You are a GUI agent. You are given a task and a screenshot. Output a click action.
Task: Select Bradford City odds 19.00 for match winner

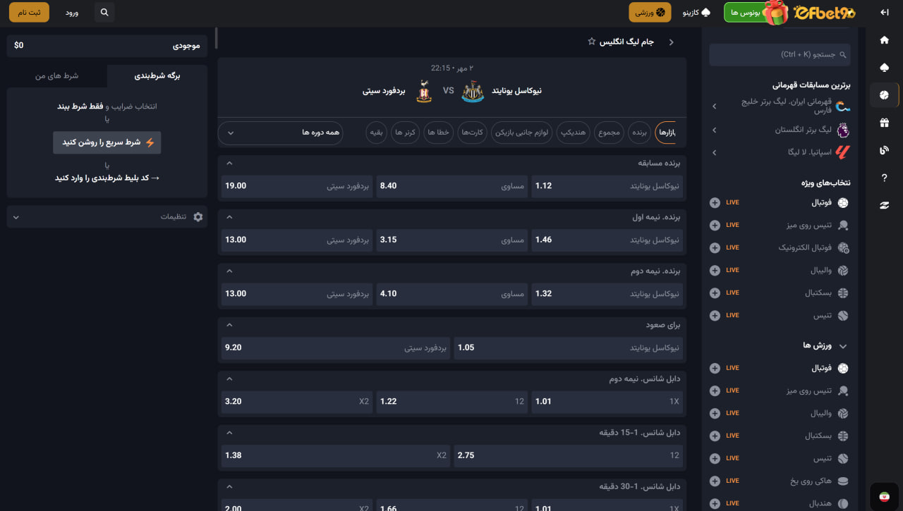coord(296,186)
